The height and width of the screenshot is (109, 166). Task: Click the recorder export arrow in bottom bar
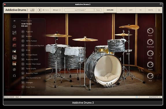click(x=20, y=97)
